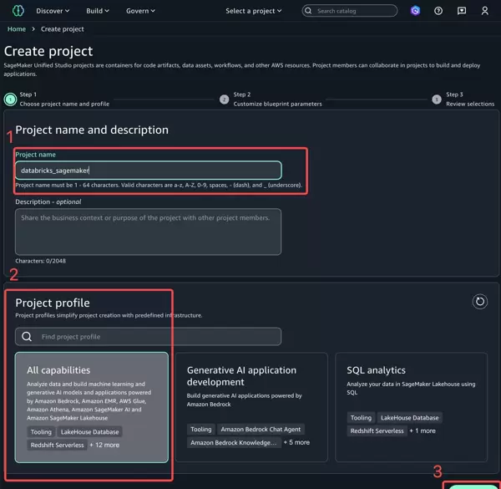Image resolution: width=501 pixels, height=489 pixels.
Task: Open the Select a project dropdown
Action: pos(254,11)
